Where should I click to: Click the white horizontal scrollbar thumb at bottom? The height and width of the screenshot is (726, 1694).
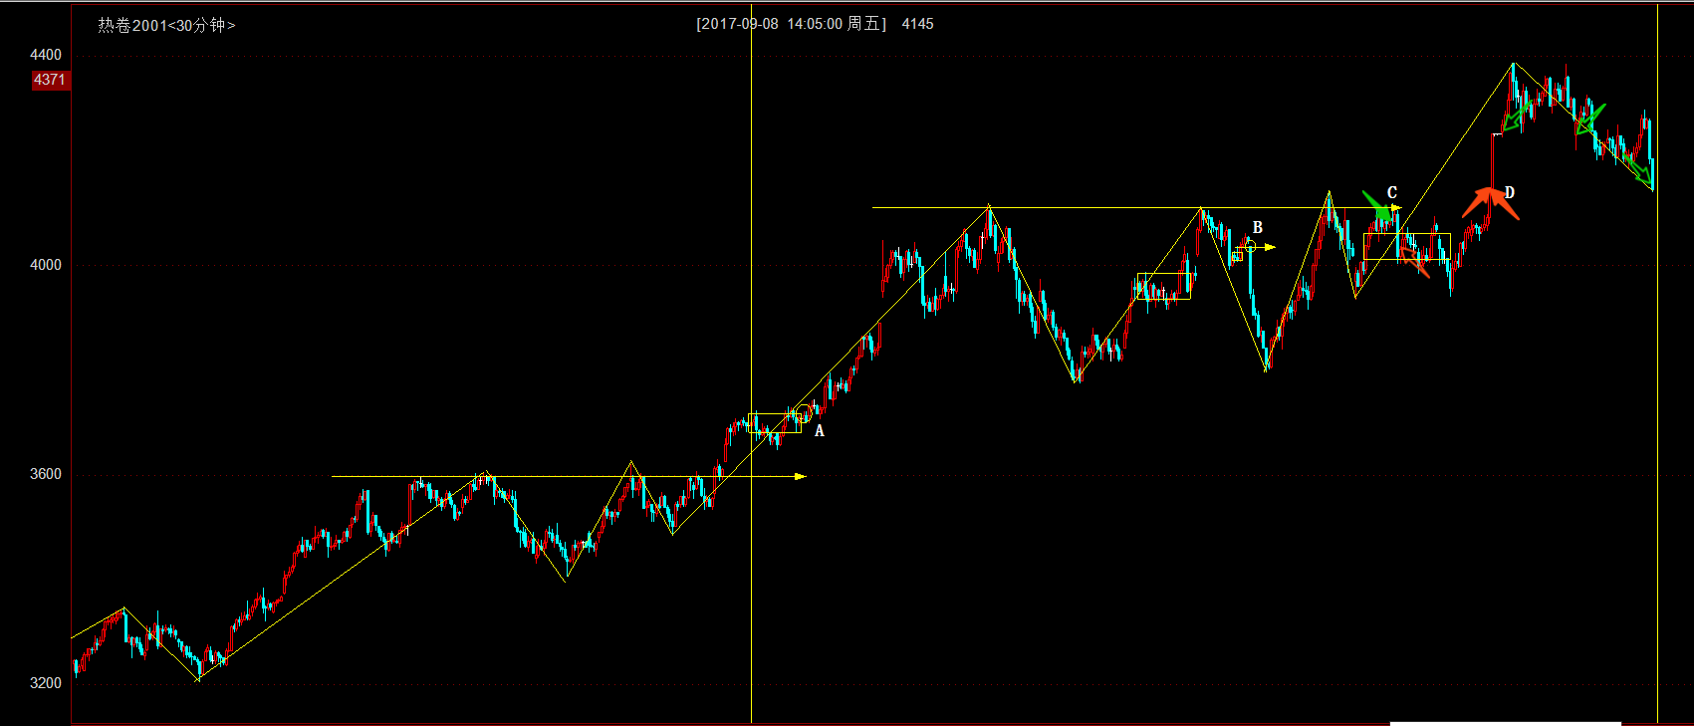click(1505, 724)
